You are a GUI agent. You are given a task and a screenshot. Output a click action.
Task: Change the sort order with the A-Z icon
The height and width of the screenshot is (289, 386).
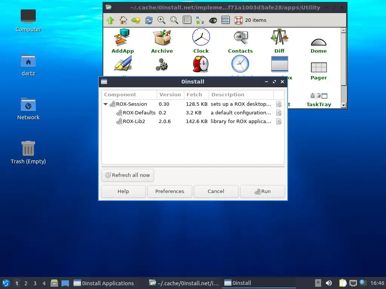coord(200,20)
